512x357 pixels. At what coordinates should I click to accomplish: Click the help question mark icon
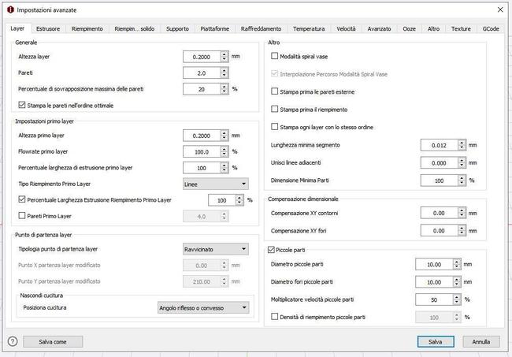[13, 341]
